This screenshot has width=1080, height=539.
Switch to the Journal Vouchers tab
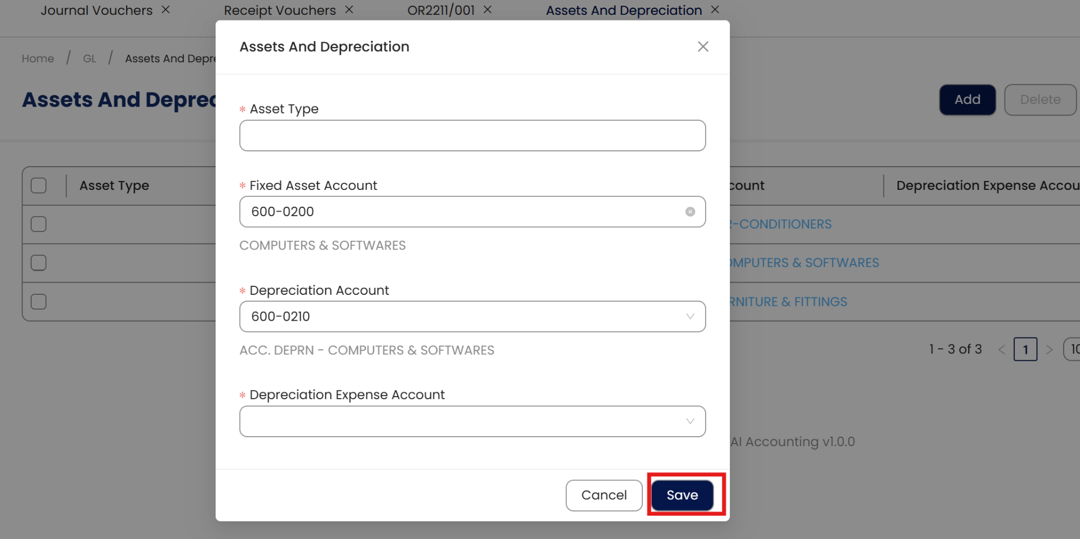97,11
